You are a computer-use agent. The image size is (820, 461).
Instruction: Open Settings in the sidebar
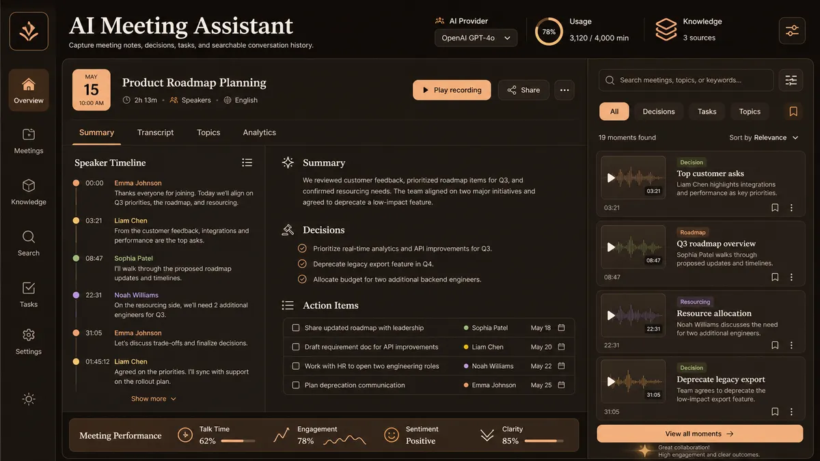29,341
